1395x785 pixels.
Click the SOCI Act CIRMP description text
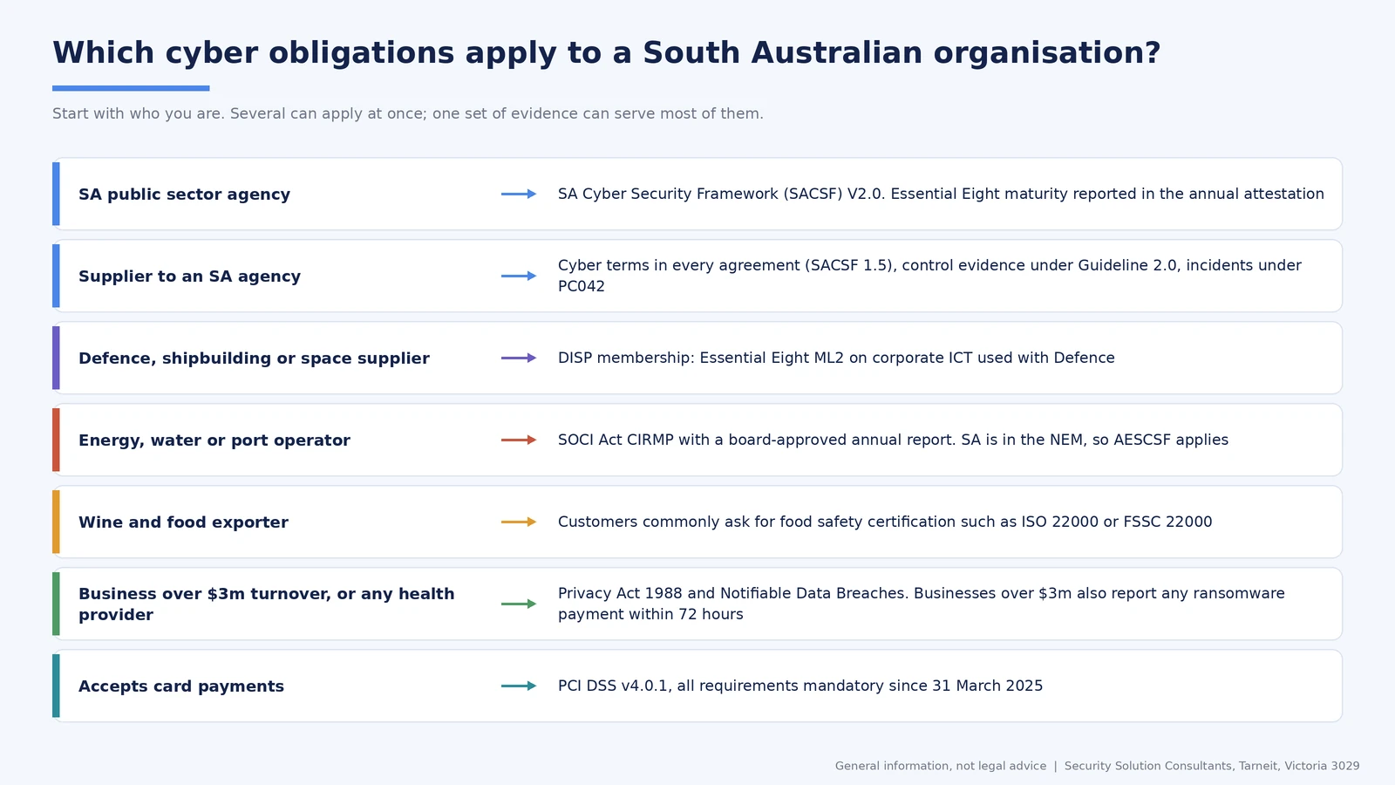893,440
